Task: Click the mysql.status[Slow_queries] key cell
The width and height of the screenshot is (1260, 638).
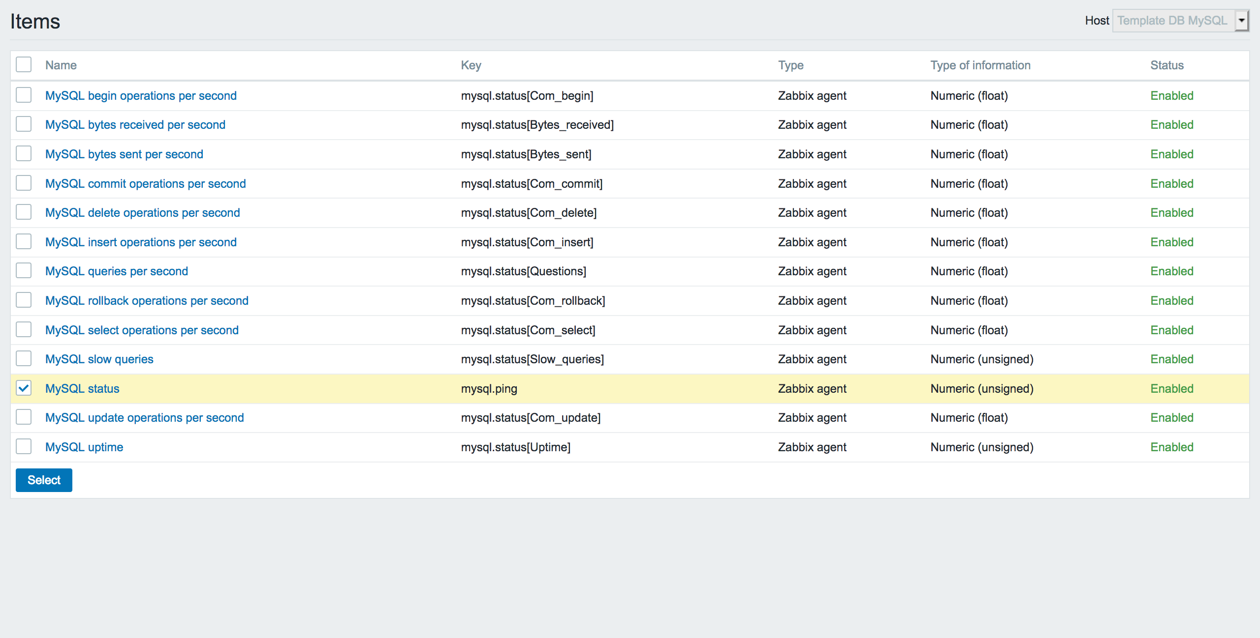Action: coord(533,359)
